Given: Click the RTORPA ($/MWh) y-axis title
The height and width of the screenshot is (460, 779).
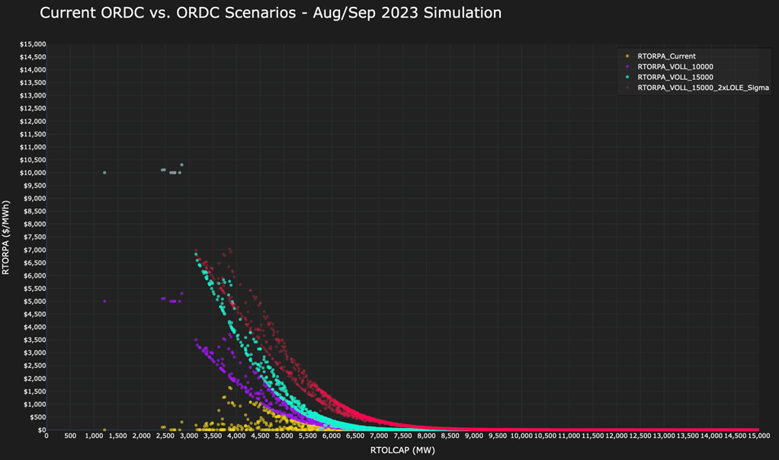Looking at the screenshot, I should tap(7, 236).
